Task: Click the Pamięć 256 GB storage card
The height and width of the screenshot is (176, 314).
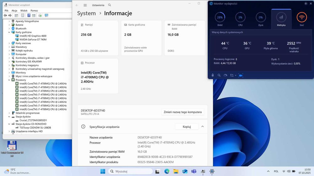Action: pyautogui.click(x=98, y=38)
